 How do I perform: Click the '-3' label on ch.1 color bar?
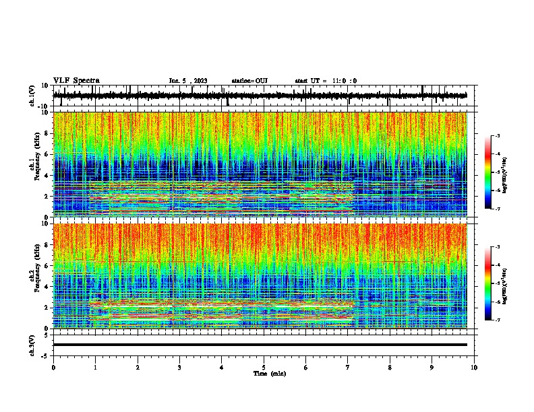(497, 136)
